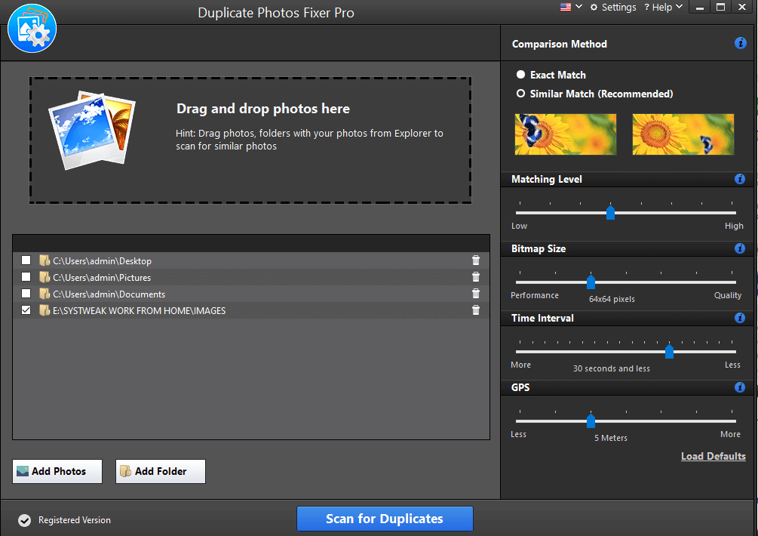Open Settings from the title bar
The image size is (758, 536).
pyautogui.click(x=613, y=8)
